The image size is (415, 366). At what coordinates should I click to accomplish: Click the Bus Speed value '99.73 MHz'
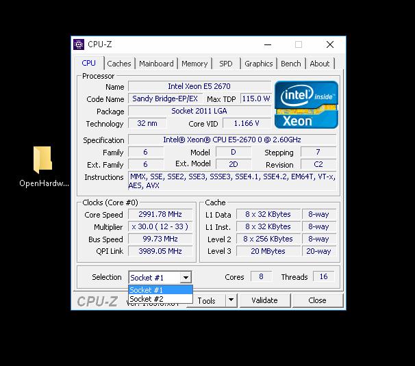[x=160, y=239]
